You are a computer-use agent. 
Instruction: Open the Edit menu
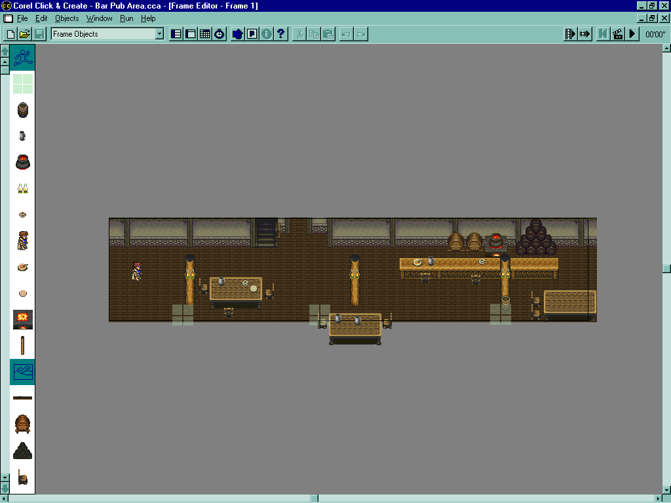click(41, 18)
